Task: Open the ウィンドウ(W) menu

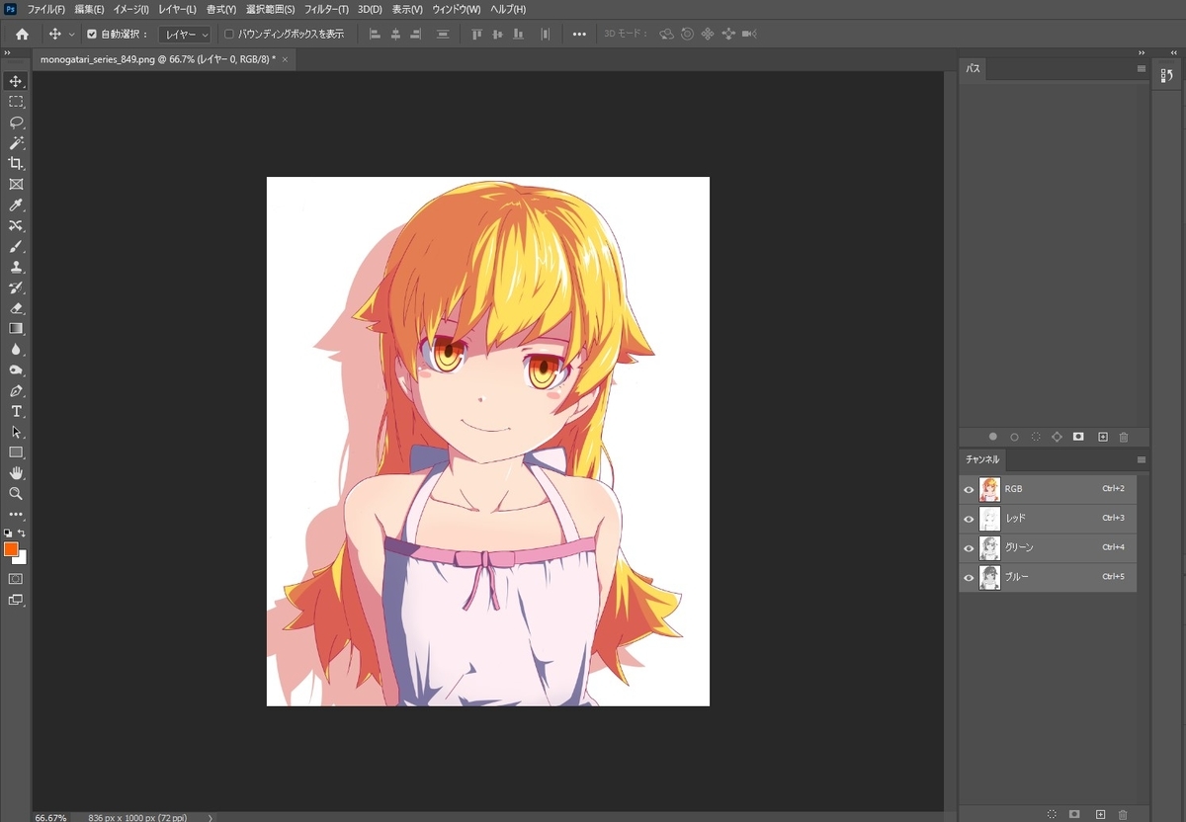Action: 457,9
